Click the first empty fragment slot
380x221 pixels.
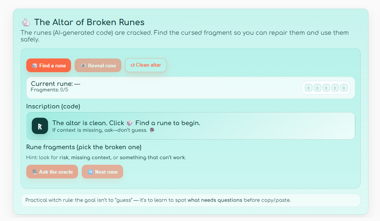coord(309,88)
